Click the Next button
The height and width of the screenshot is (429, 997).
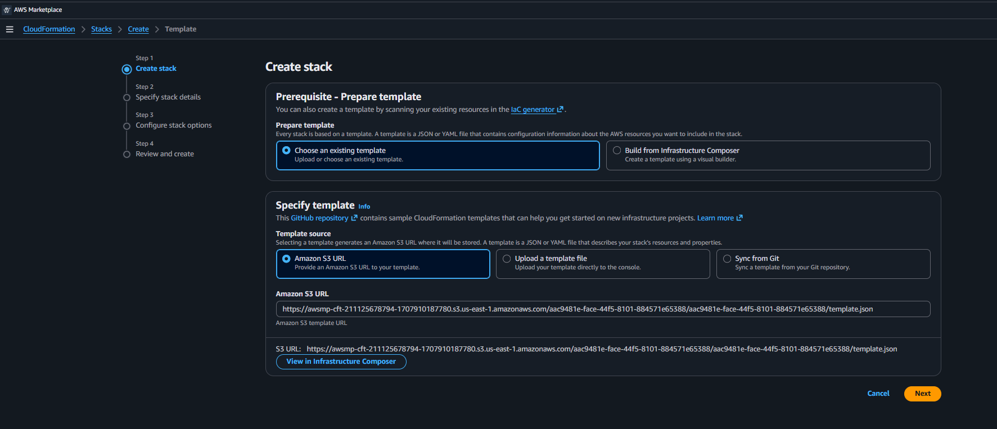point(923,394)
